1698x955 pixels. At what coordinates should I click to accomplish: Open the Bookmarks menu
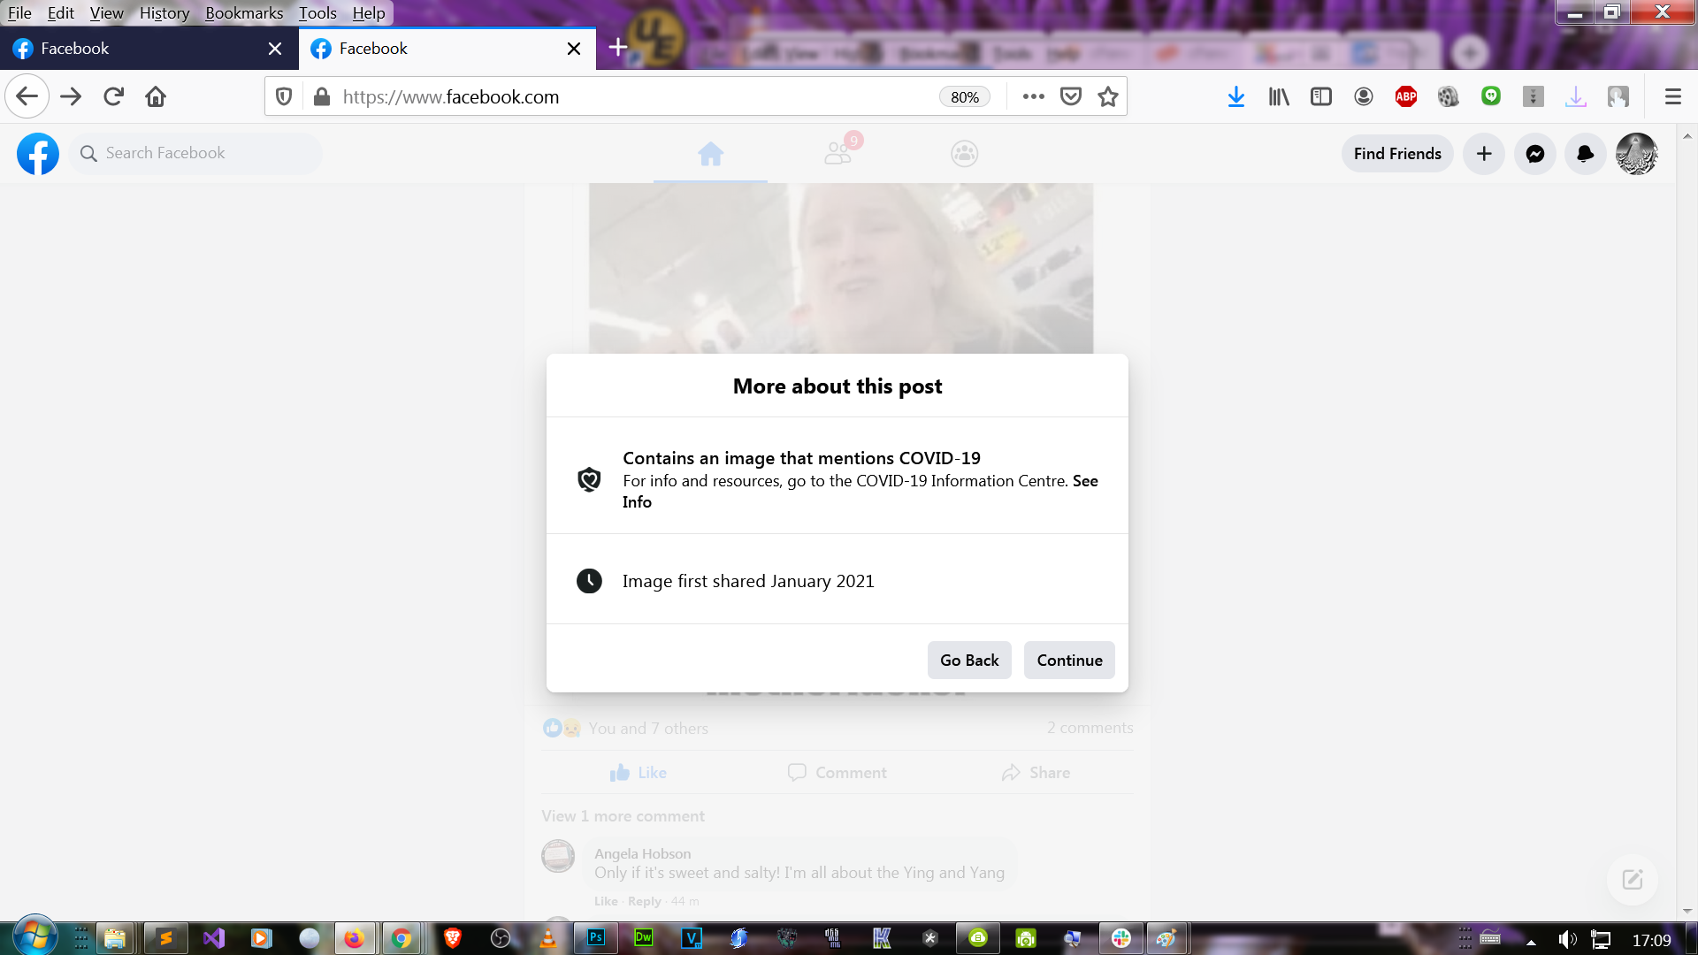244,13
